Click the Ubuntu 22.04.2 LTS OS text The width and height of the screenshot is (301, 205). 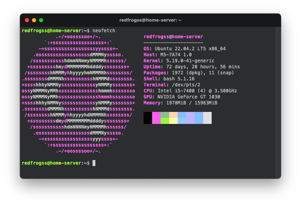coord(190,49)
